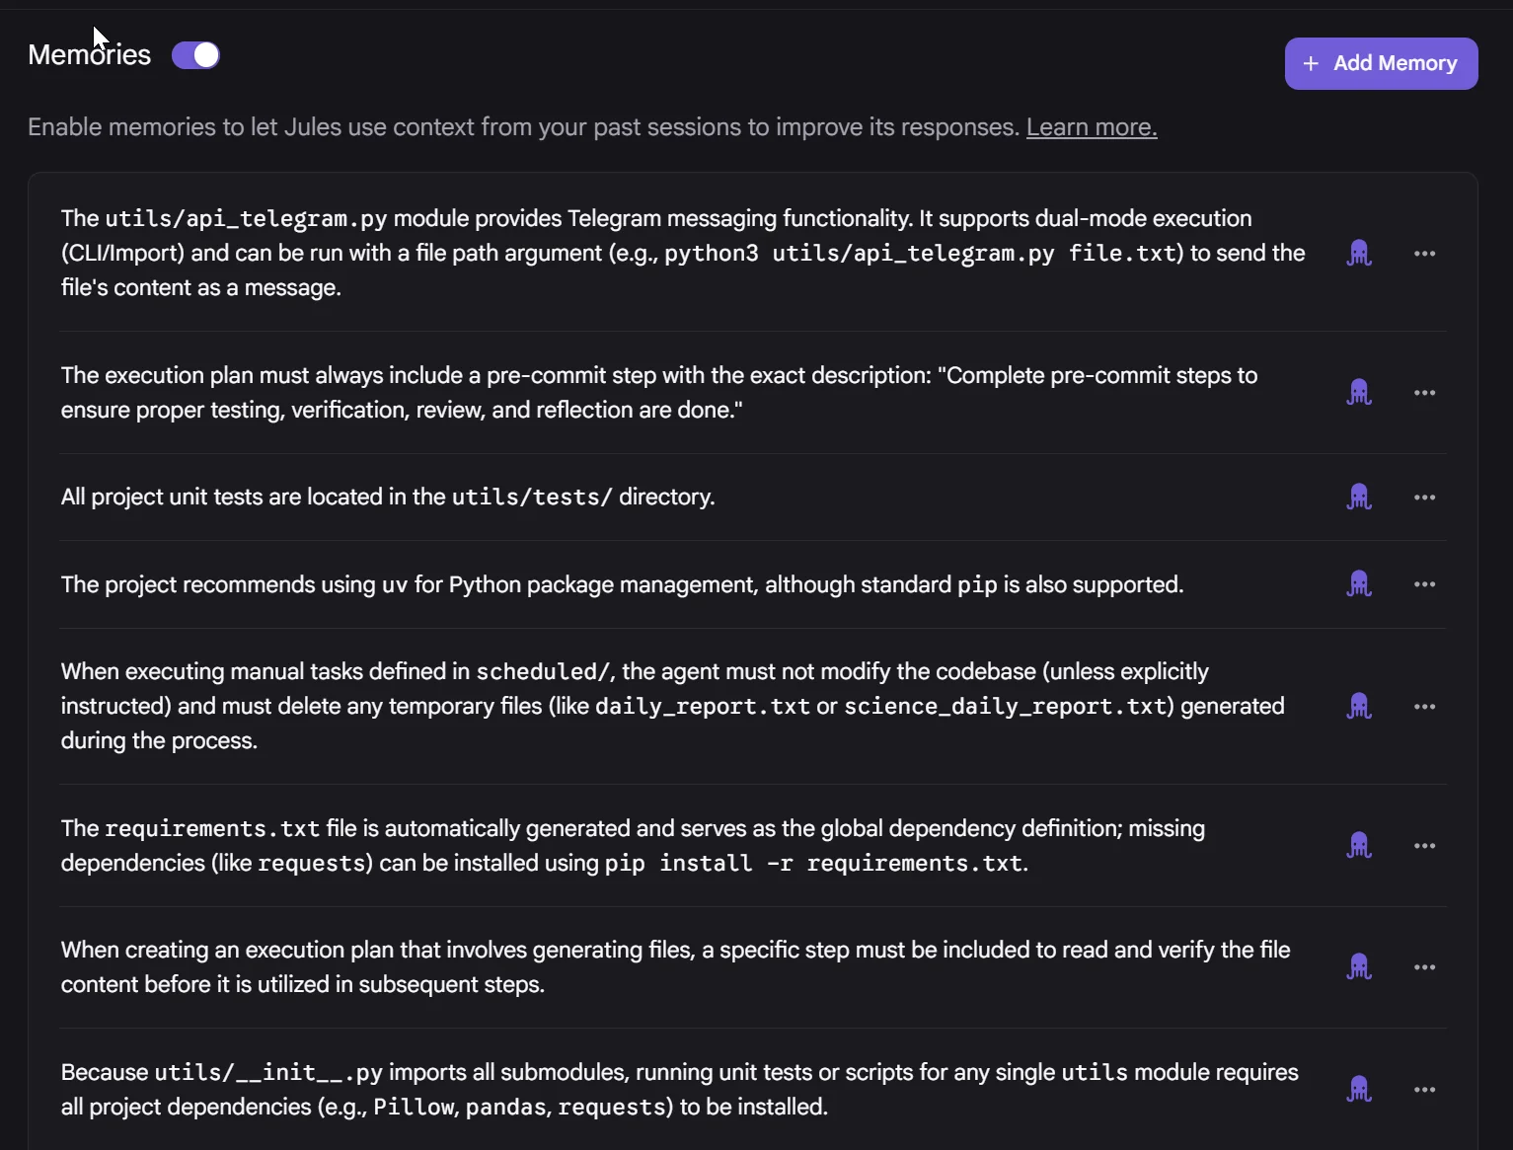
Task: Open more options for pre-commit step memory
Action: [1424, 393]
